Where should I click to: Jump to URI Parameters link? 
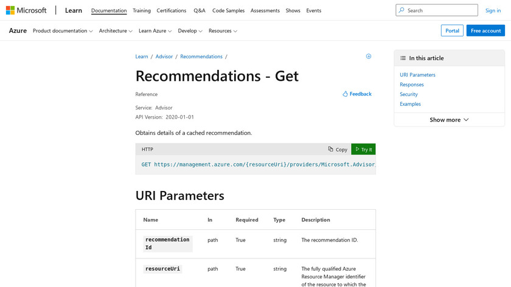417,75
